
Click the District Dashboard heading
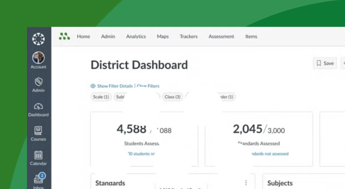click(139, 65)
